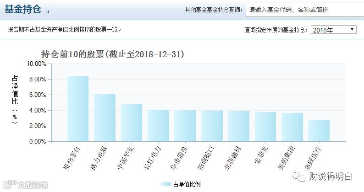Click the 华帝股份 axis label
Screen dimensions: 364x192
[179, 158]
